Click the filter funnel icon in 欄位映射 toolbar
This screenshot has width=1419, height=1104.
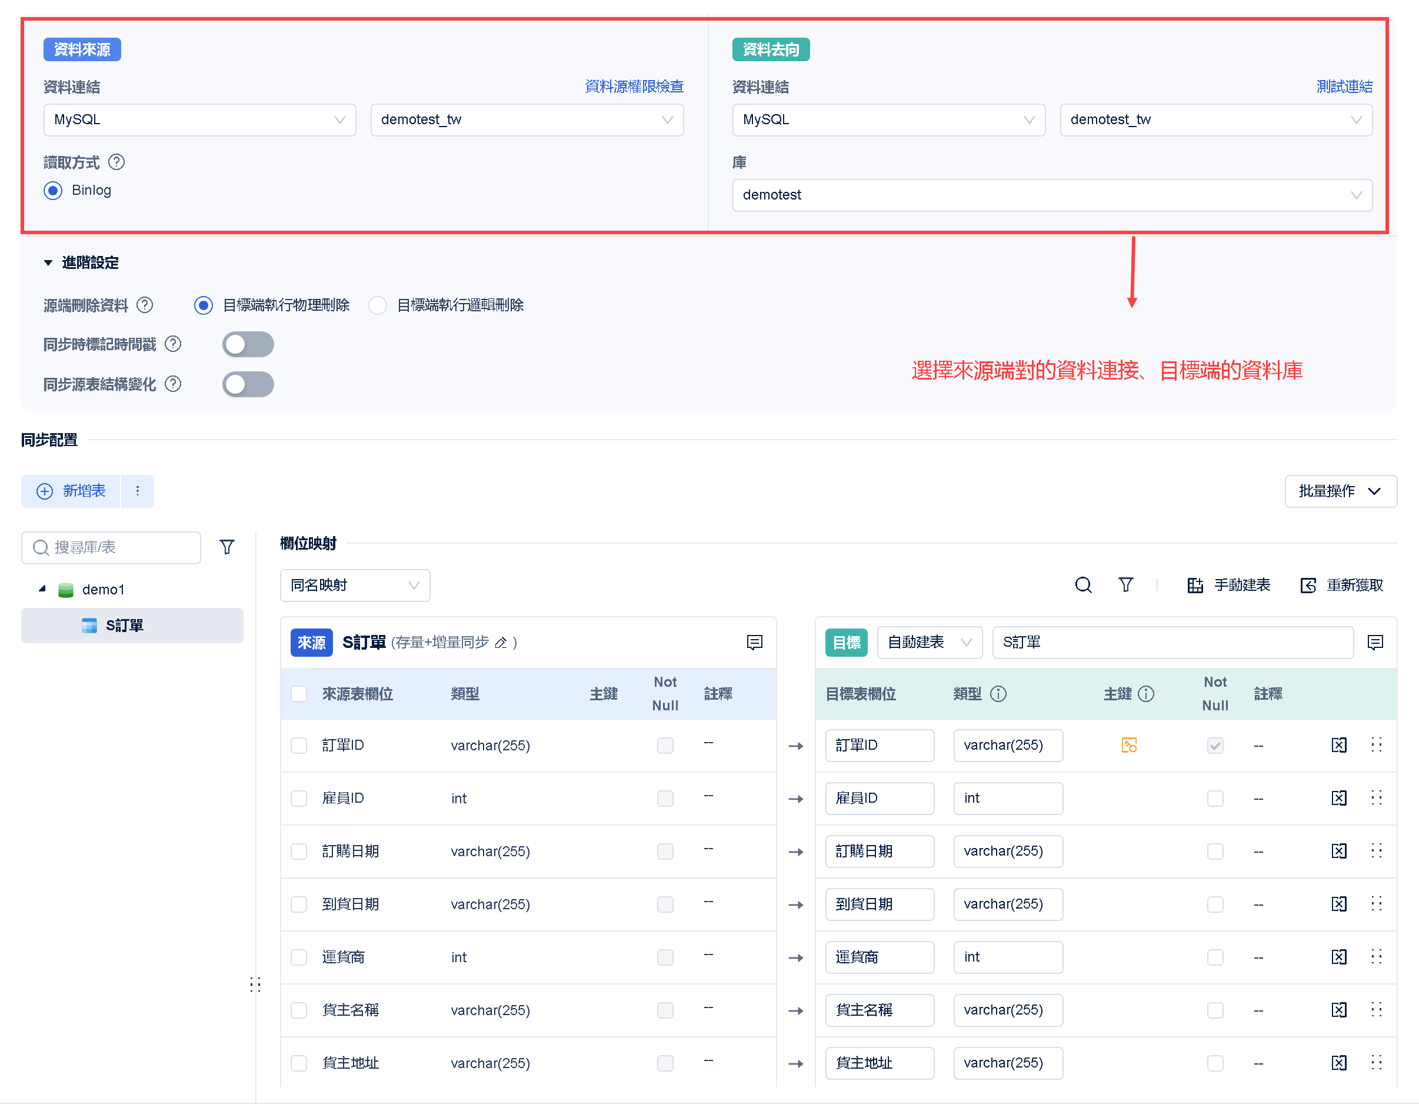(1125, 585)
